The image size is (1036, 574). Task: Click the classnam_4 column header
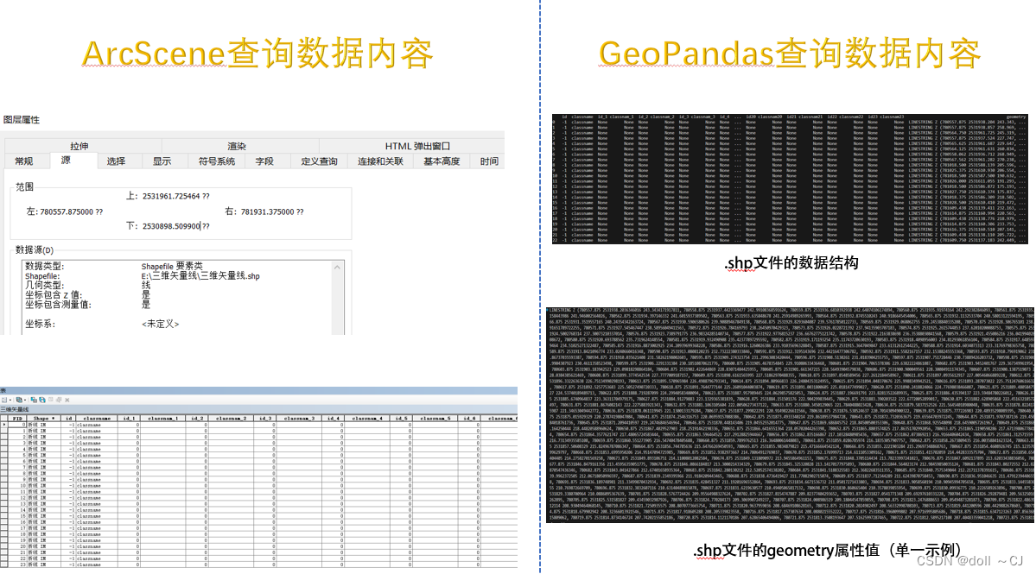pyautogui.click(x=366, y=419)
